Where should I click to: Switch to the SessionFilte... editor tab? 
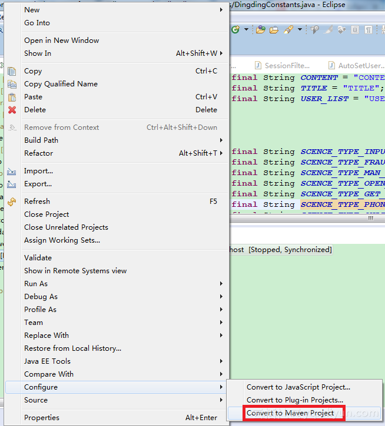(286, 66)
